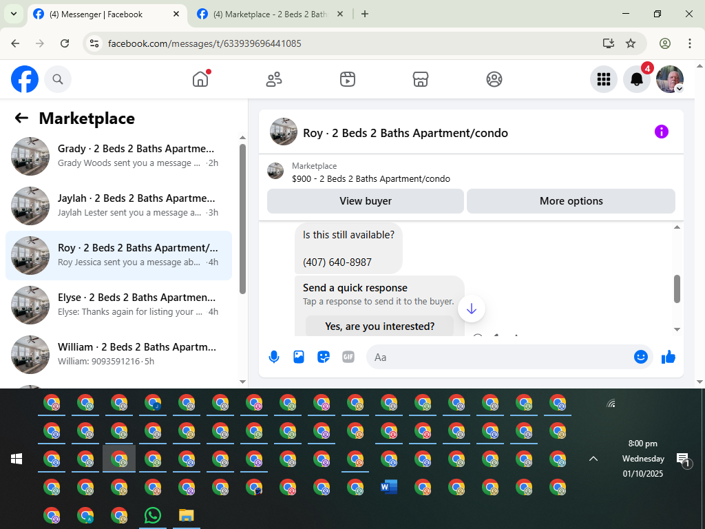Click the chat scroll-down arrow
Screen dimensions: 705x529
[677, 330]
